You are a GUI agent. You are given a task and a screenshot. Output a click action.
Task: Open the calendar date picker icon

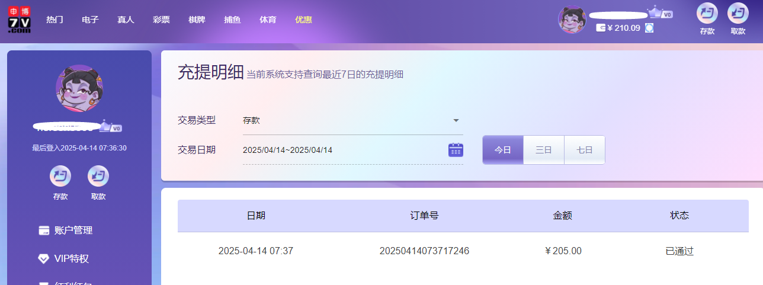[x=456, y=150]
